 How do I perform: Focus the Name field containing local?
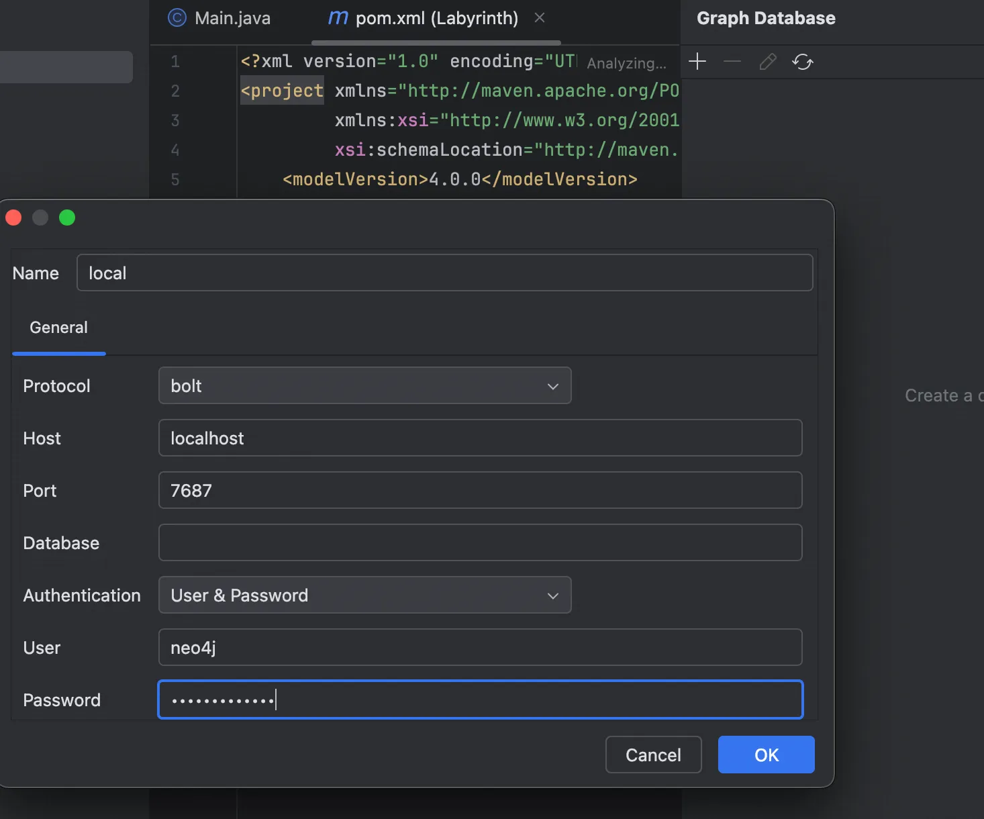coord(444,273)
